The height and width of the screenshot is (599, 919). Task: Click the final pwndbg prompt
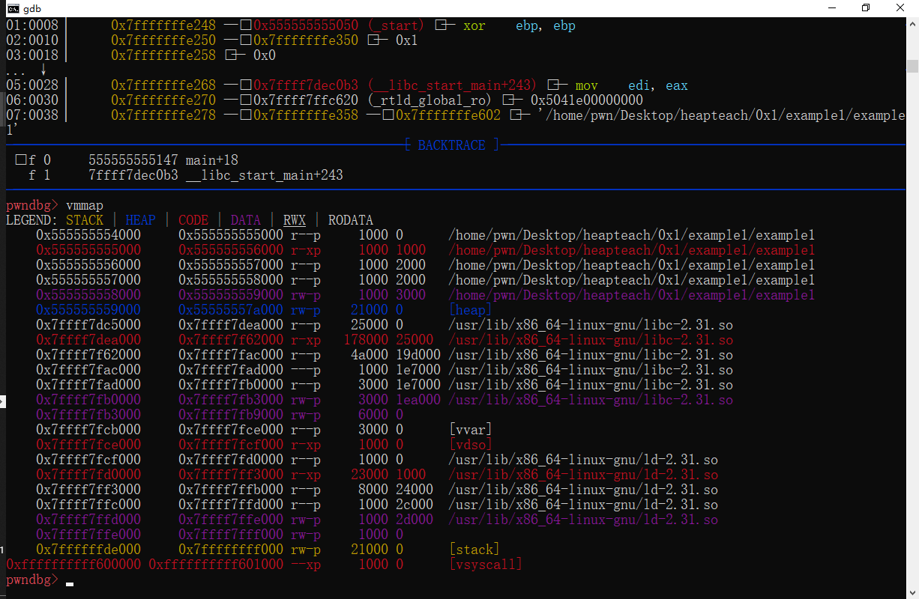(32, 580)
